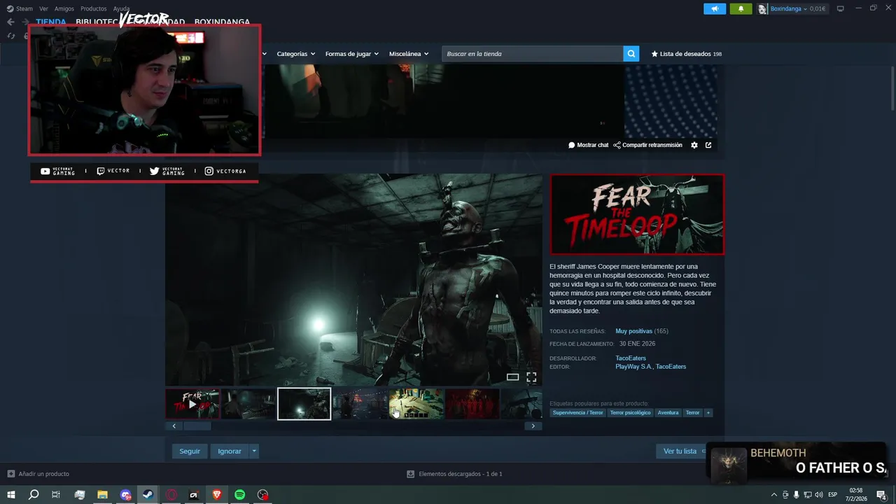This screenshot has width=896, height=504.
Task: Toggle theater mode on the screenshot viewer
Action: [512, 377]
